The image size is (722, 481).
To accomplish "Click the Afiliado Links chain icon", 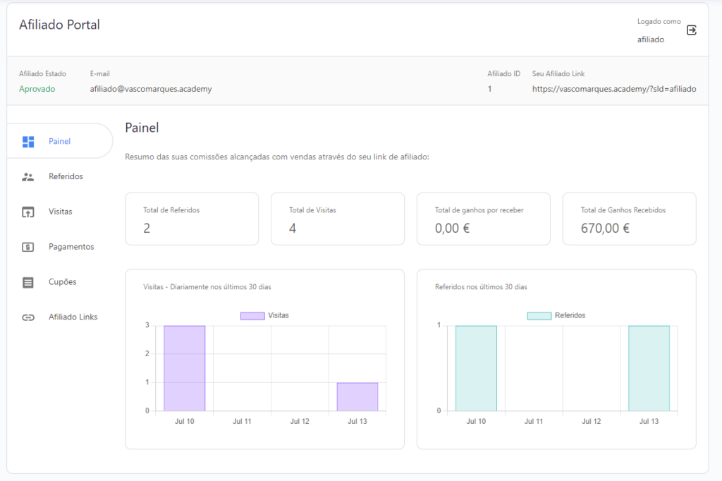I will pos(28,317).
